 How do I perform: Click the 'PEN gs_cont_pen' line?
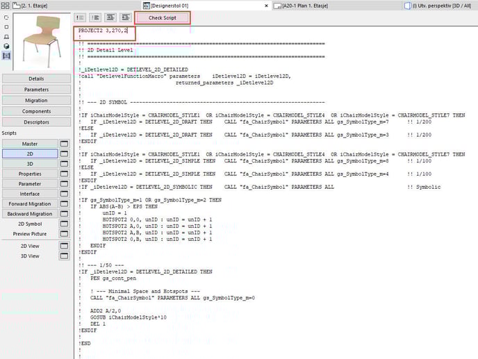pyautogui.click(x=113, y=278)
